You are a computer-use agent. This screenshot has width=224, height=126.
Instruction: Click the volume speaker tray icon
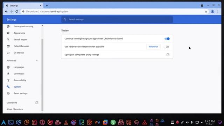tap(187, 122)
